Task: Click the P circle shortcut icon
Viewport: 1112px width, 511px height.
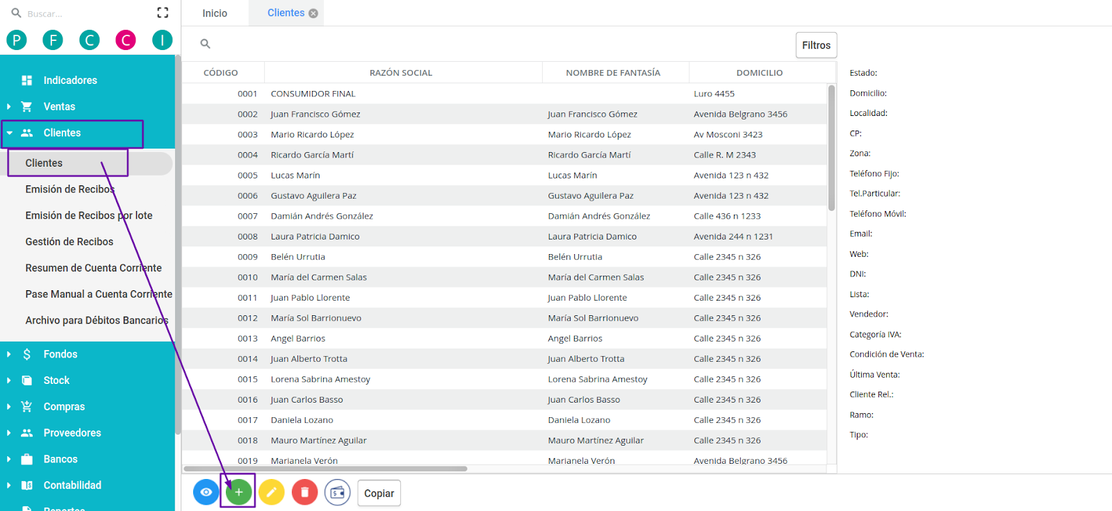Action: click(x=17, y=40)
